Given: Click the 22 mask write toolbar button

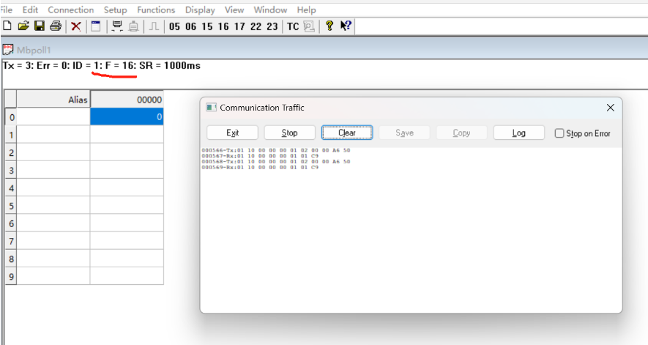Looking at the screenshot, I should click(256, 26).
